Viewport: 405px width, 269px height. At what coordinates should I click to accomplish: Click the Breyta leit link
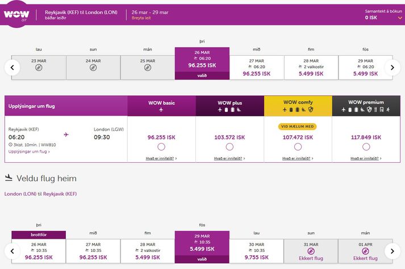tap(142, 19)
